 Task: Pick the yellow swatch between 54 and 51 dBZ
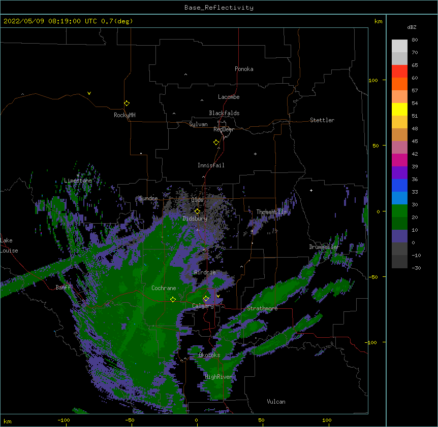click(x=399, y=109)
